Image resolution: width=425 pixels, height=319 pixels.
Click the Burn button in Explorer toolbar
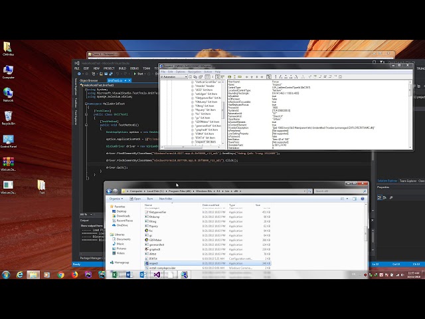[150, 199]
